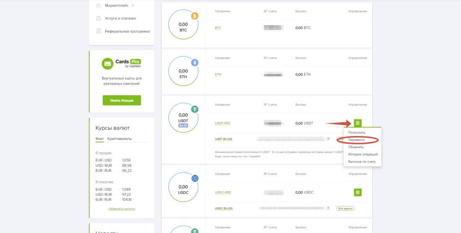Click the 0,00 ETH balance in table row

click(x=303, y=74)
